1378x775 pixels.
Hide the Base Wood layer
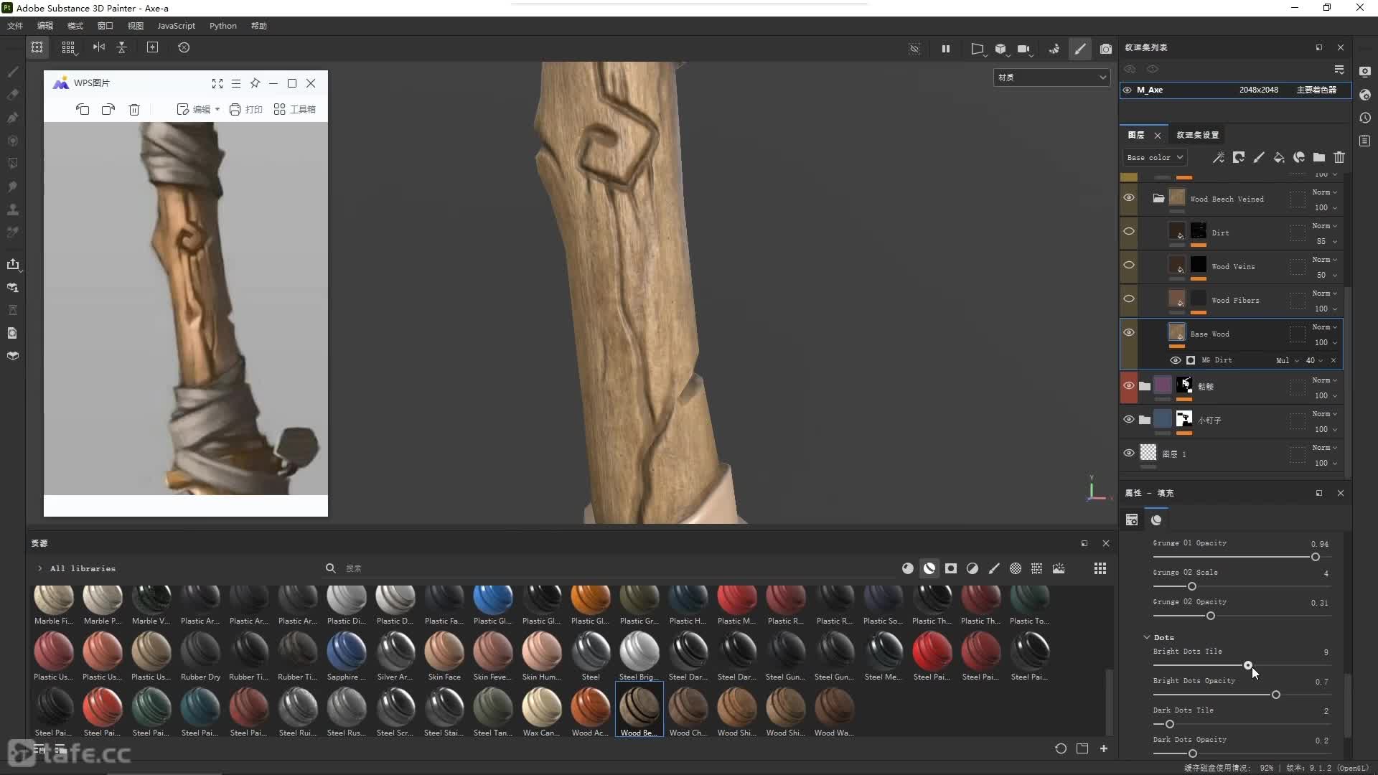pyautogui.click(x=1129, y=333)
